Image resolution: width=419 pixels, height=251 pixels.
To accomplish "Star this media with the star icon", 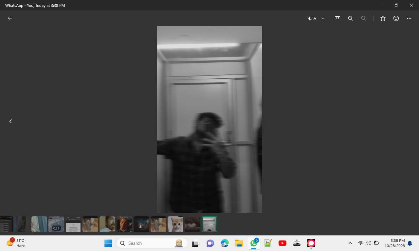I will pyautogui.click(x=383, y=18).
